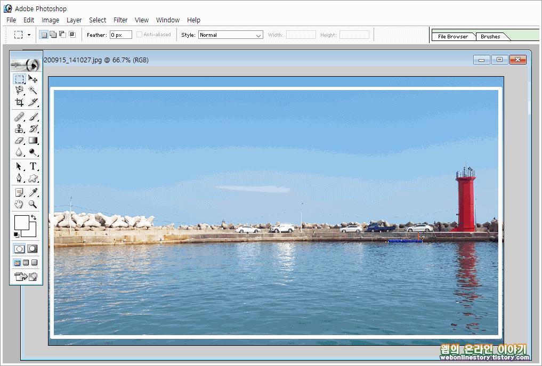542x366 pixels.
Task: Reset to default black and white colors
Action: point(16,235)
